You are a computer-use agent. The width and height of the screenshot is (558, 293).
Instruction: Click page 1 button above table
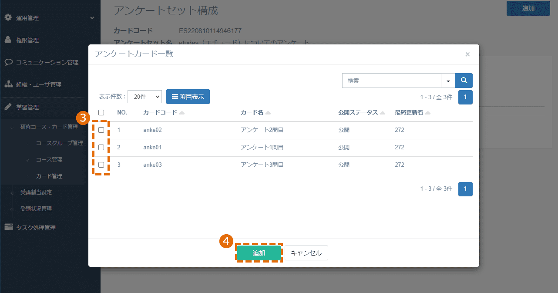[x=465, y=98]
